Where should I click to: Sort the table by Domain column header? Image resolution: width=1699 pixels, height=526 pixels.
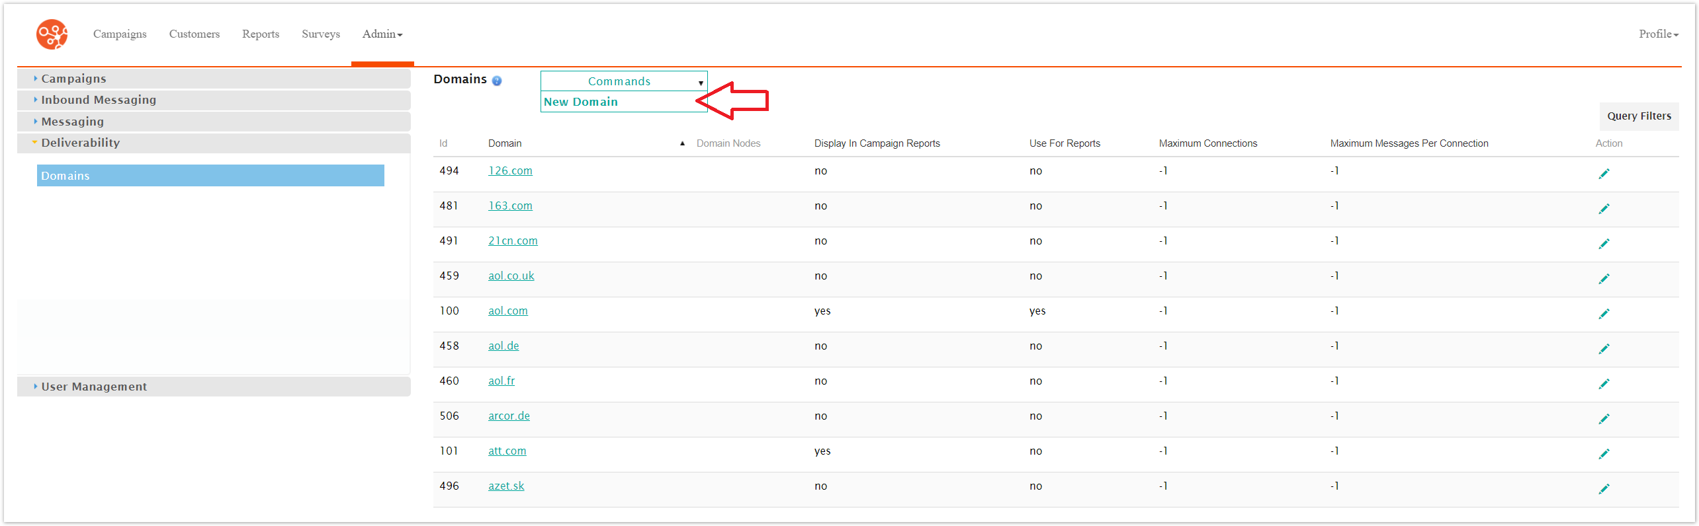(505, 143)
